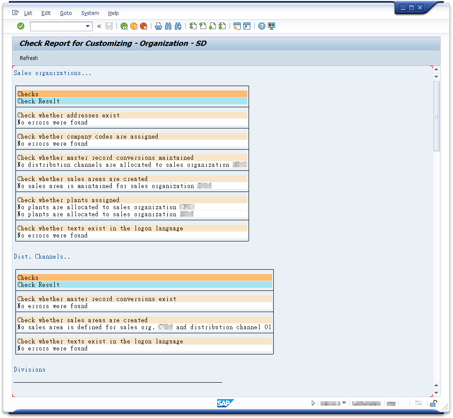The width and height of the screenshot is (453, 418).
Task: Click the vertical scrollbar thumb
Action: pos(437,116)
